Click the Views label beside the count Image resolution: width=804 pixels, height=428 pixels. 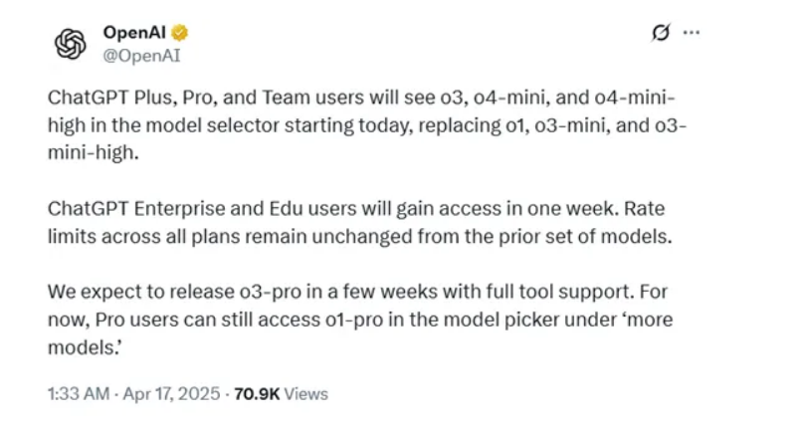pyautogui.click(x=306, y=394)
